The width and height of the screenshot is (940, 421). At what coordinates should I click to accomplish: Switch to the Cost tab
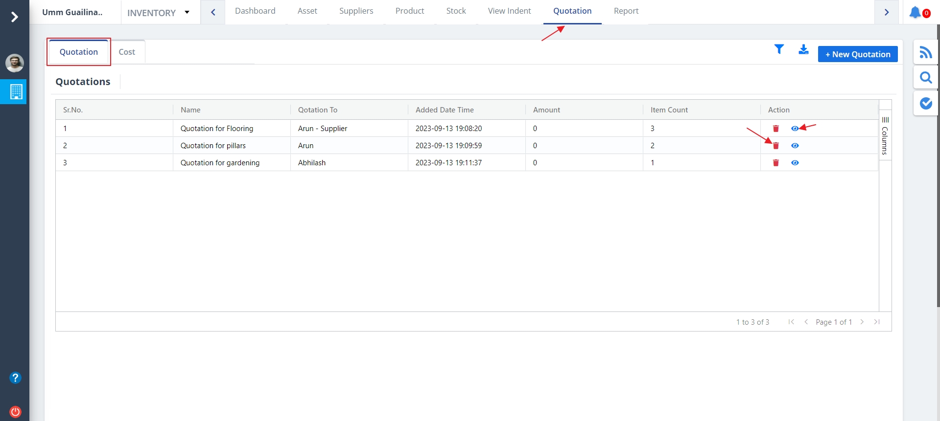[127, 52]
